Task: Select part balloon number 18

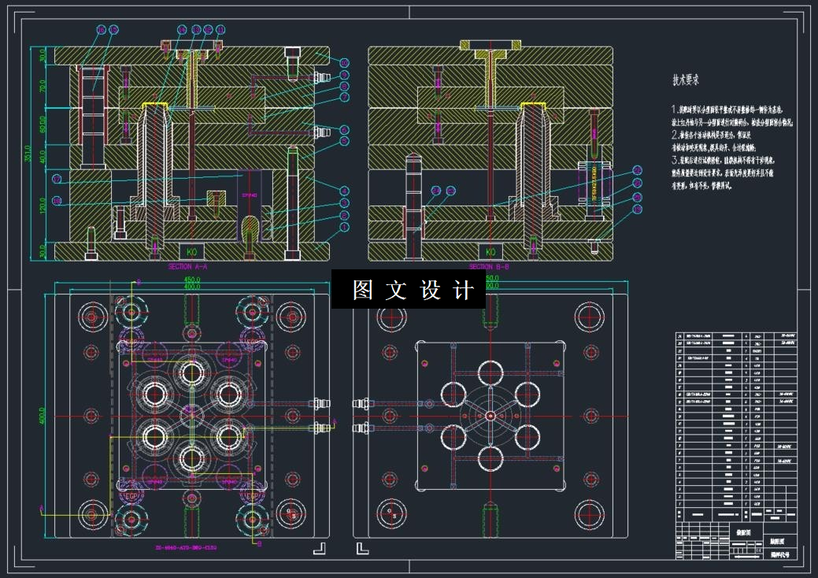Action: [x=57, y=201]
